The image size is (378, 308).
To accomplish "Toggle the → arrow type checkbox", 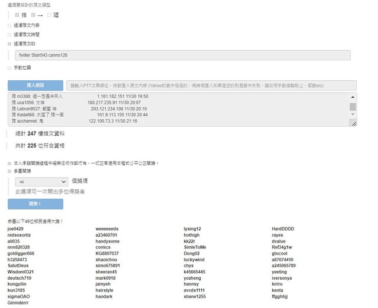I will (34, 14).
